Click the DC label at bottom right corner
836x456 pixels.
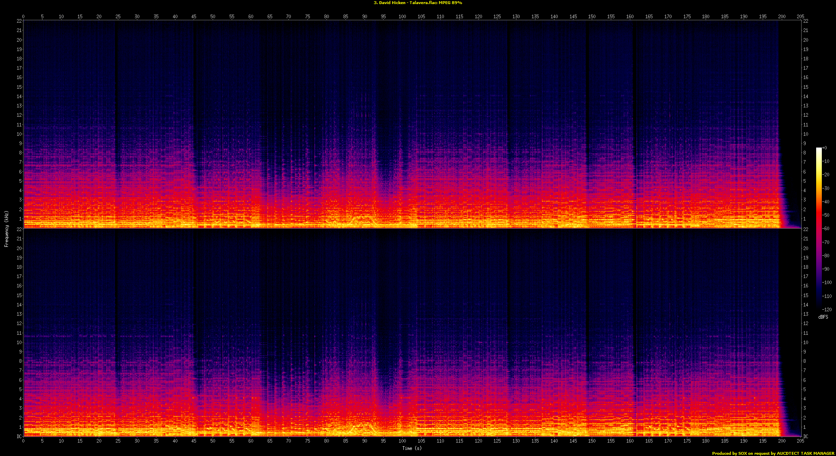(806, 437)
